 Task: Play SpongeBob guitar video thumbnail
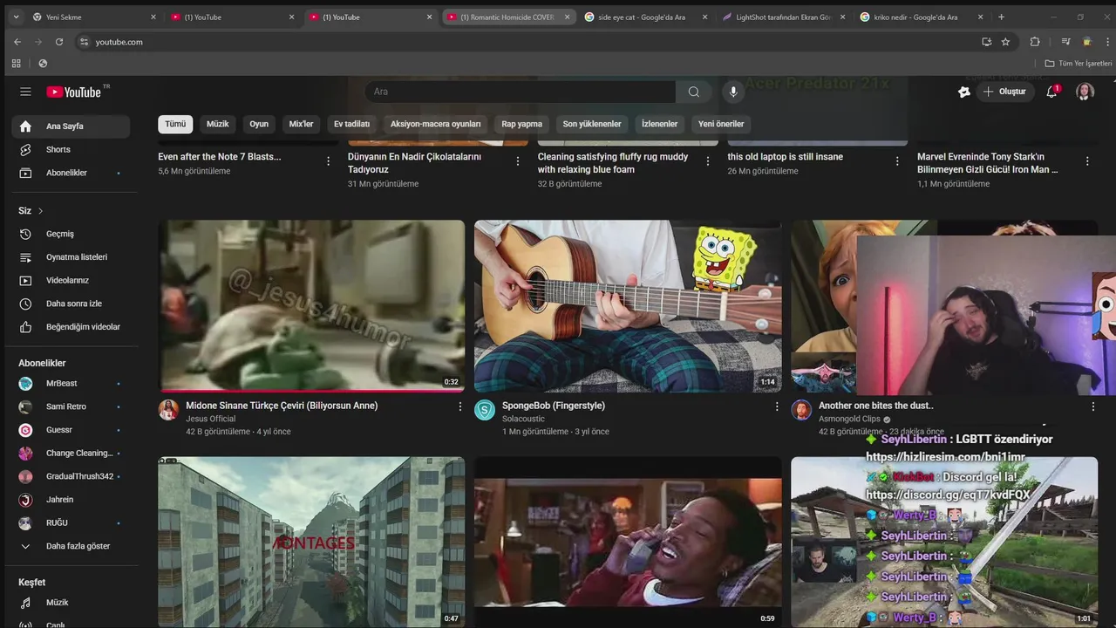628,305
